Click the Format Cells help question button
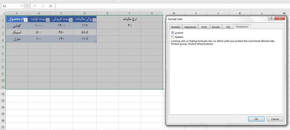290x130 pixels. pyautogui.click(x=271, y=18)
